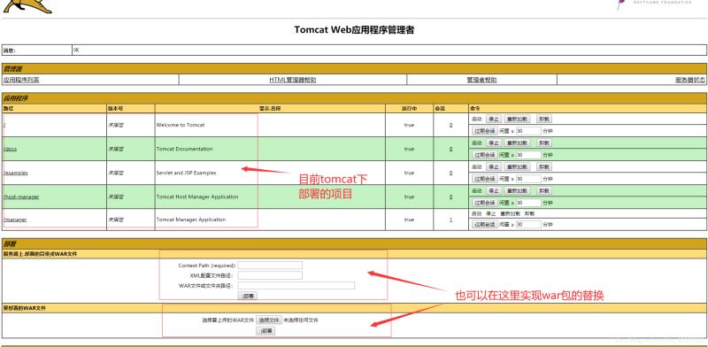Open session count link for Tomcat Manager Application
This screenshot has height=347, width=708.
click(450, 220)
